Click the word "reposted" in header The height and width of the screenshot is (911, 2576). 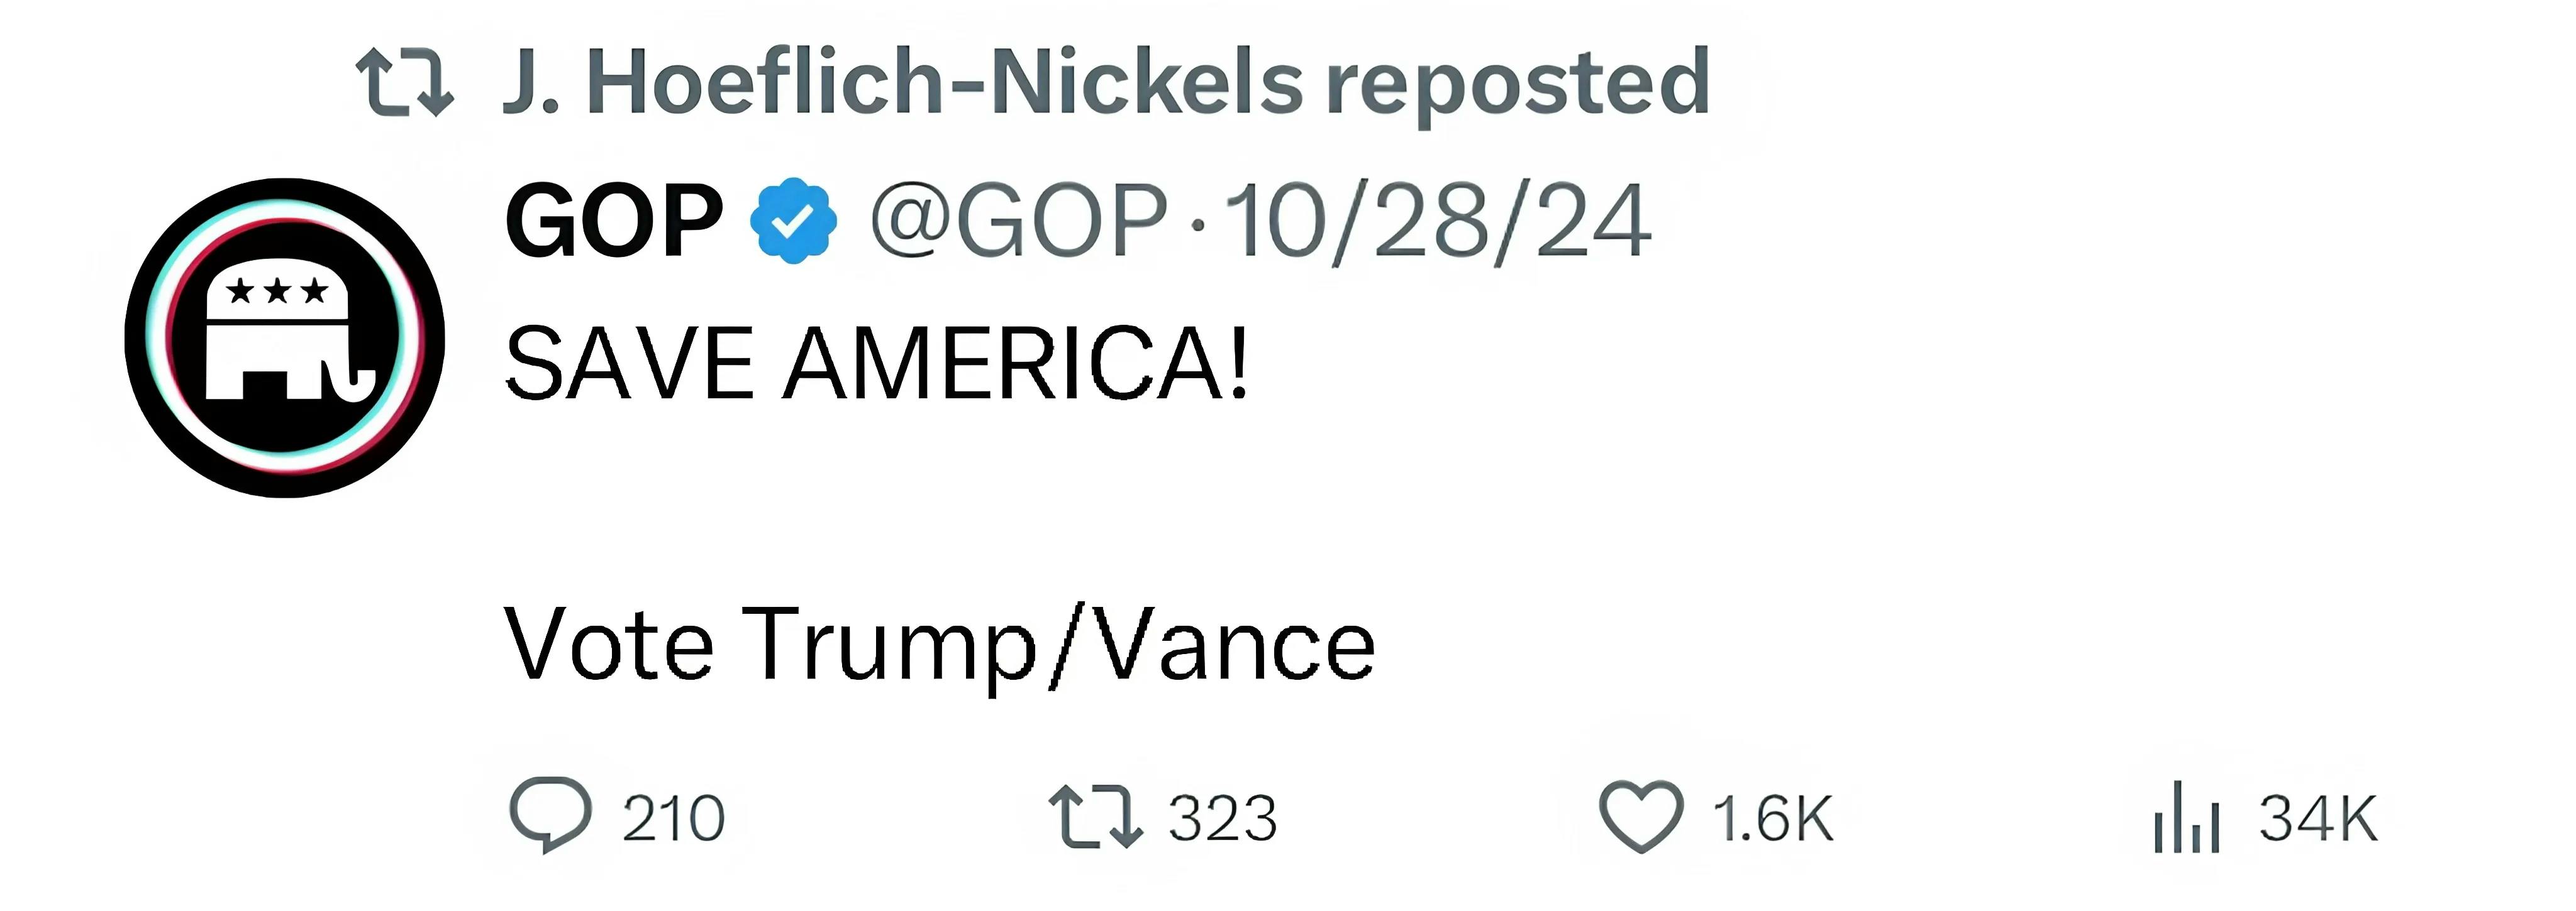click(x=1517, y=83)
